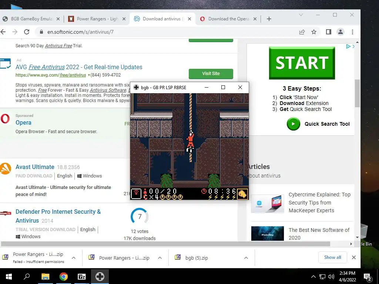Click the volume speaker tray icon
The width and height of the screenshot is (379, 284).
[x=331, y=277]
